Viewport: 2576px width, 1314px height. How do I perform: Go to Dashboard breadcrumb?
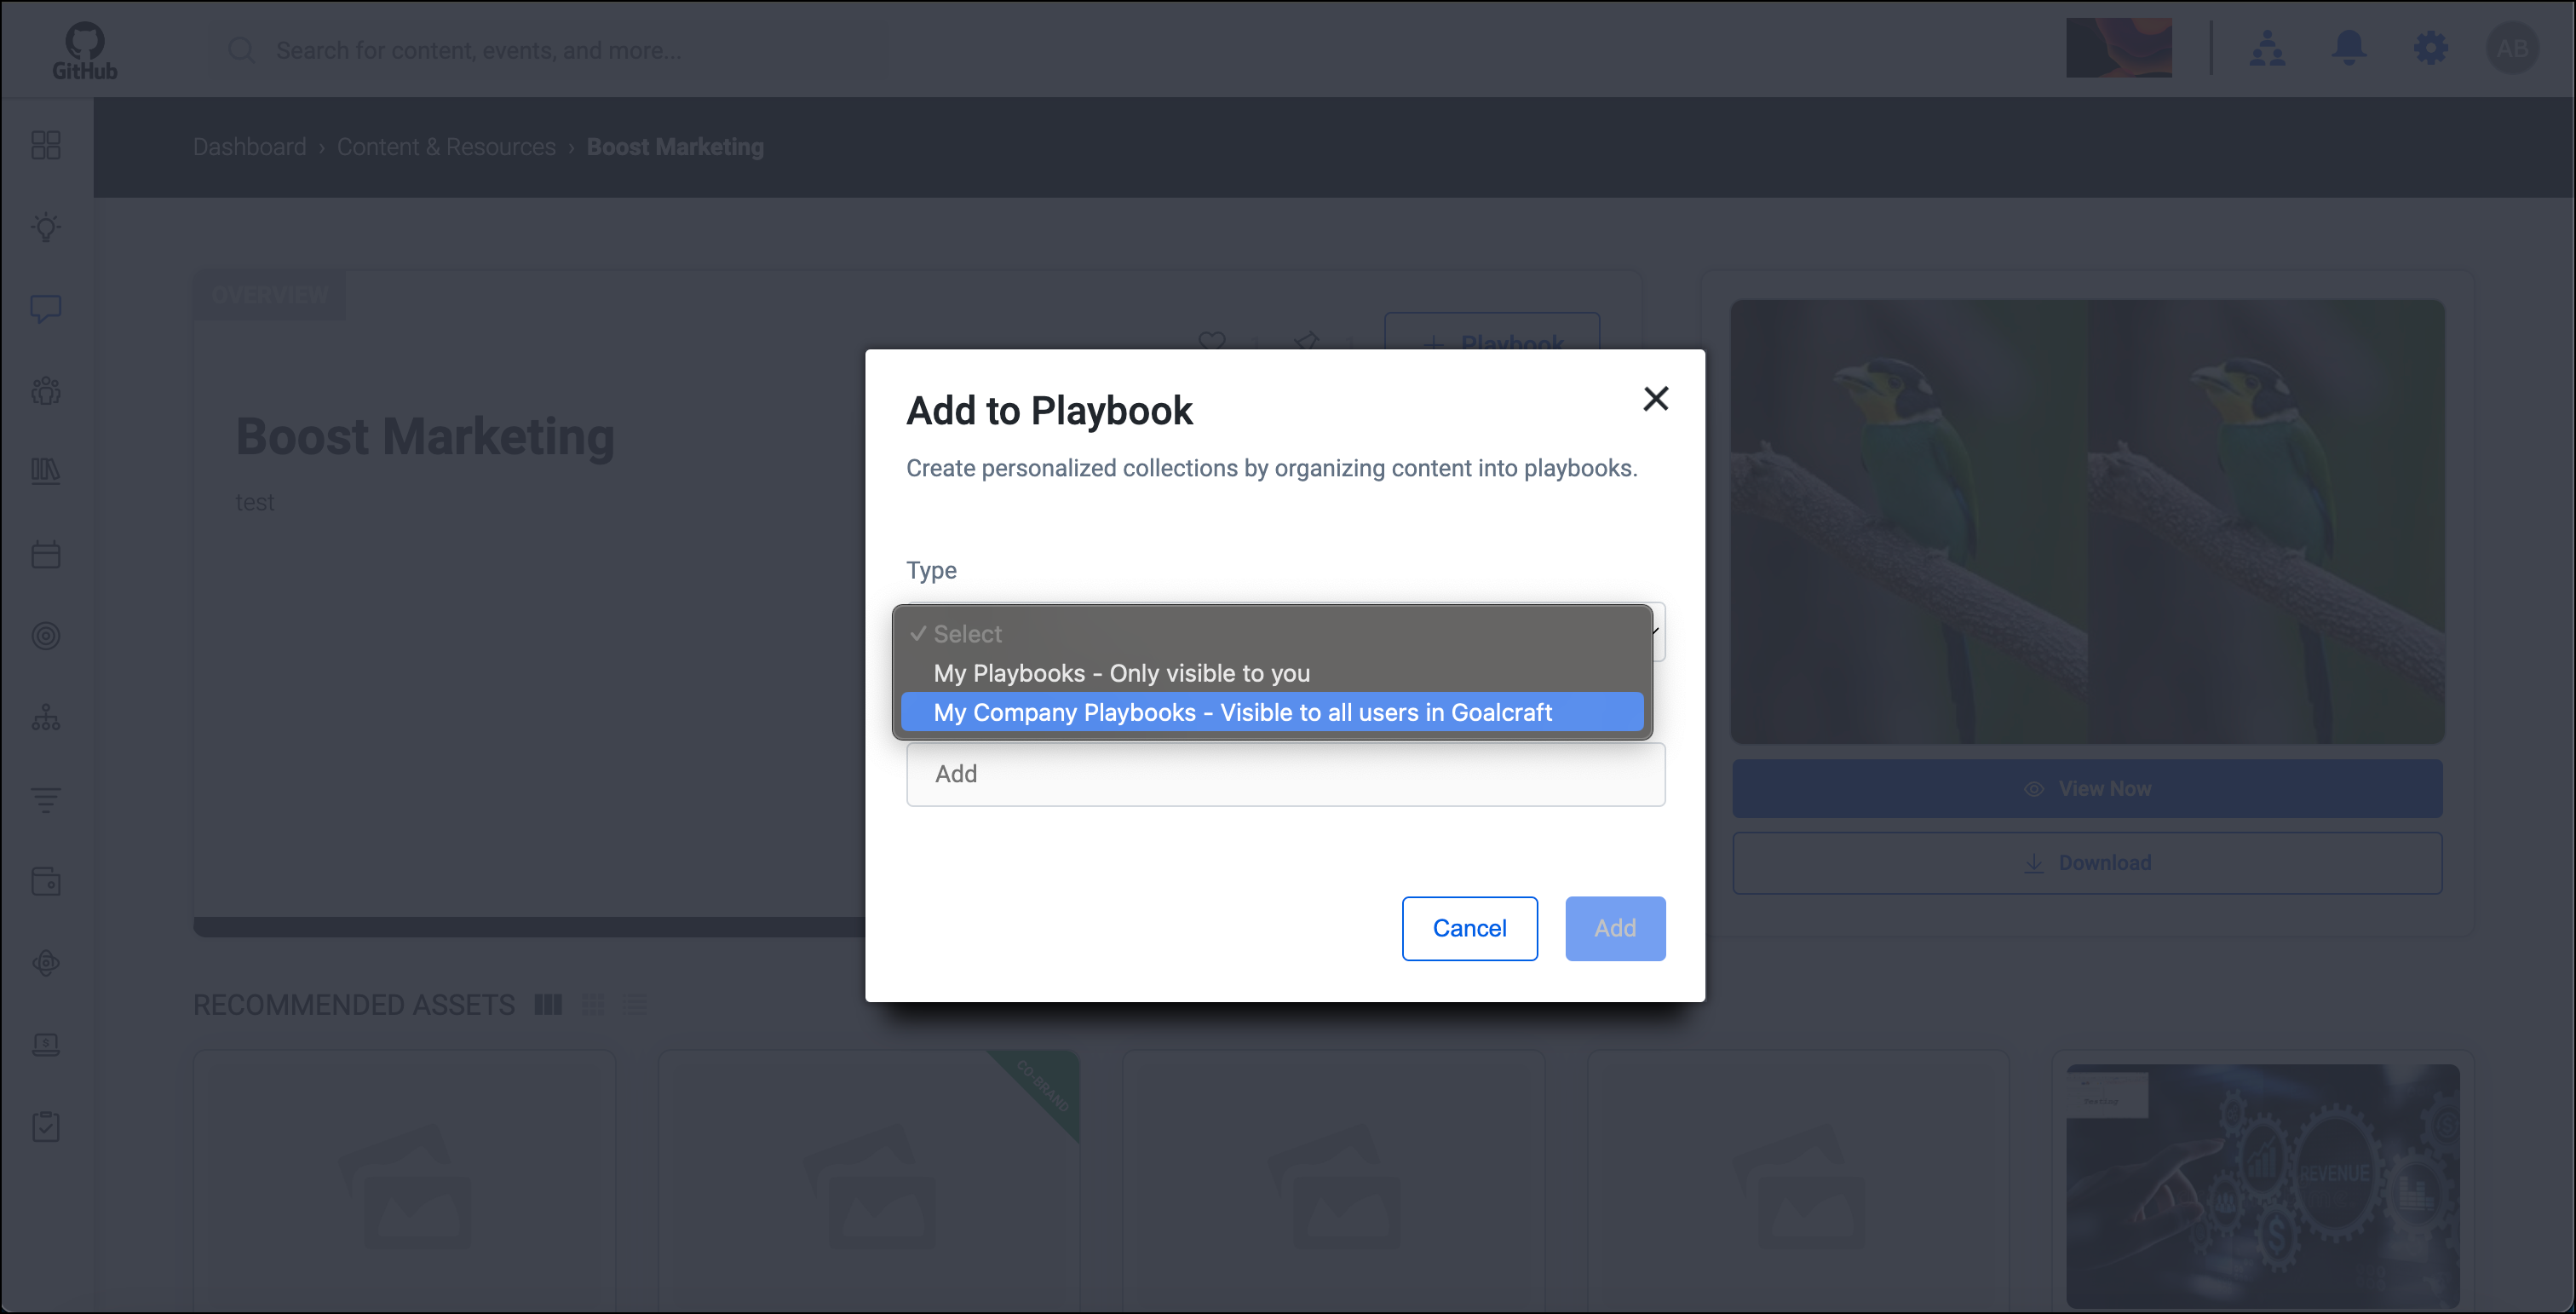click(x=250, y=147)
